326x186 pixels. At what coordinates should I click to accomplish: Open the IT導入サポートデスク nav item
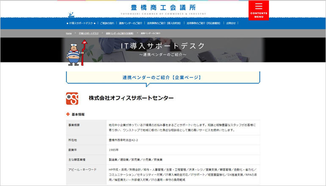click(x=81, y=23)
